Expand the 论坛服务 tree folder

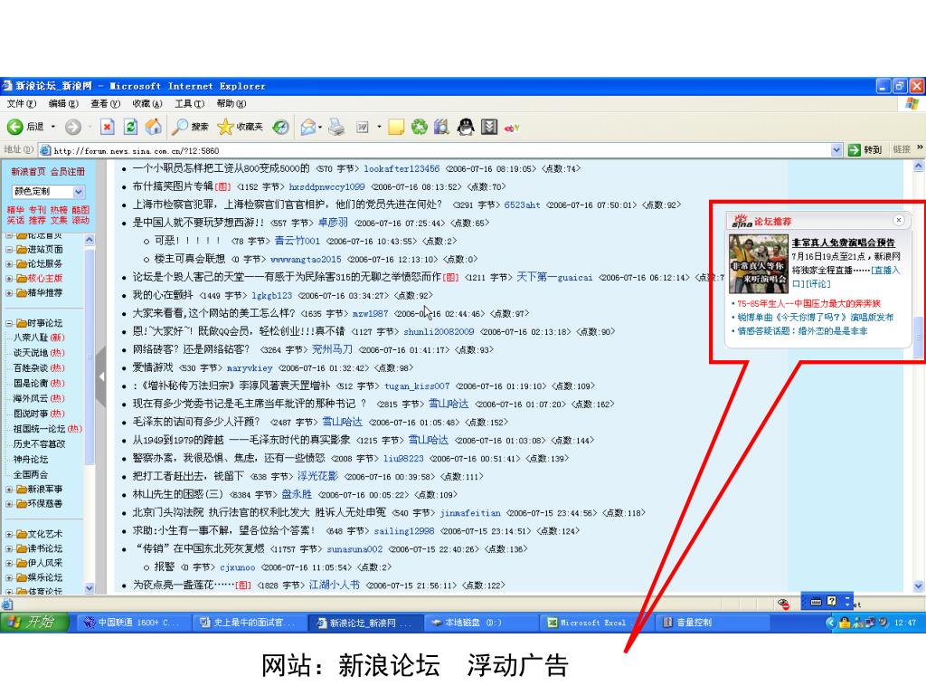(x=9, y=264)
